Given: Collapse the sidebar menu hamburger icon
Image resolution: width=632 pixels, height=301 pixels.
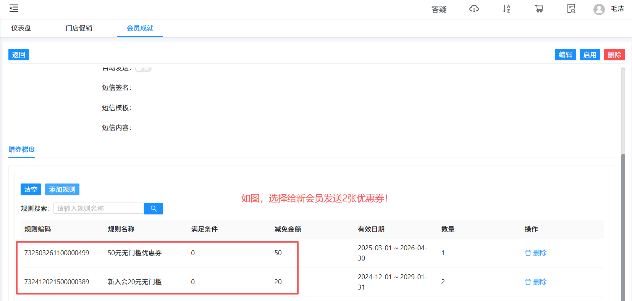Looking at the screenshot, I should pos(14,8).
